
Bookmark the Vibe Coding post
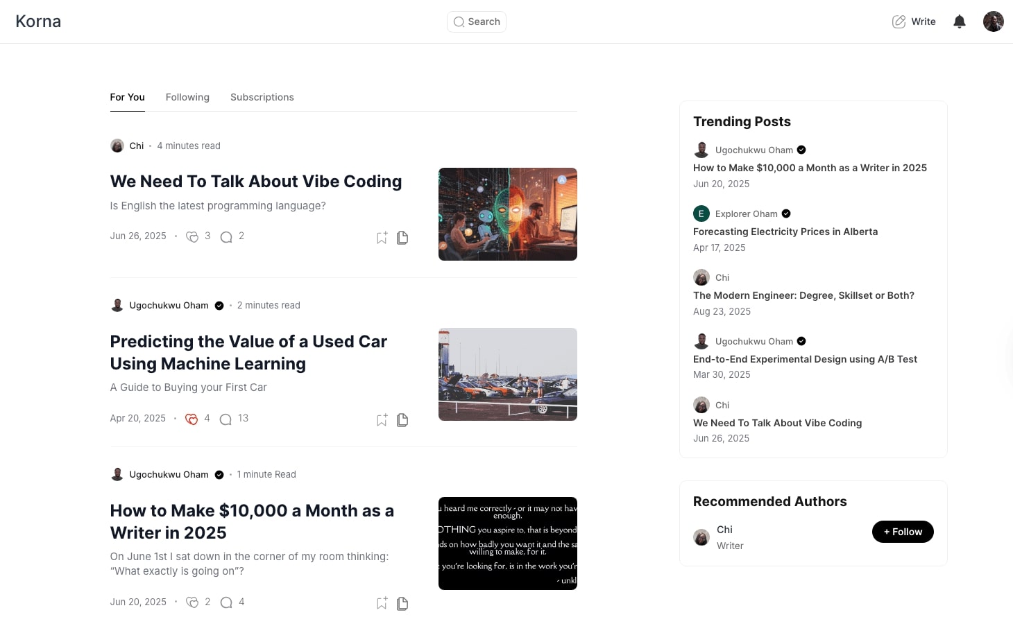[382, 238]
